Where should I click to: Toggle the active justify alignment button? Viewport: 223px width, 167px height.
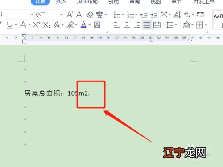tap(147, 25)
